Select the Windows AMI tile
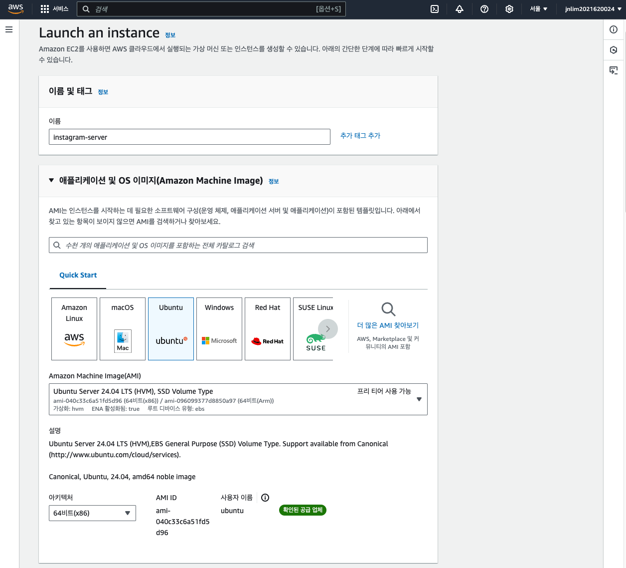The height and width of the screenshot is (568, 626). click(x=219, y=329)
